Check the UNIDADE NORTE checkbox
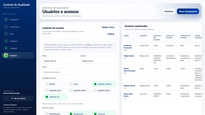 [71, 90]
